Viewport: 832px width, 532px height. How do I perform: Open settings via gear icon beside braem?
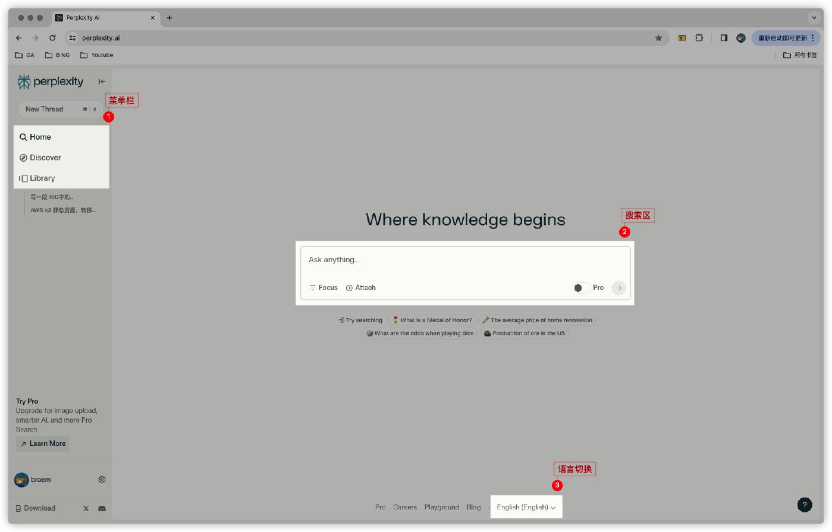tap(102, 480)
